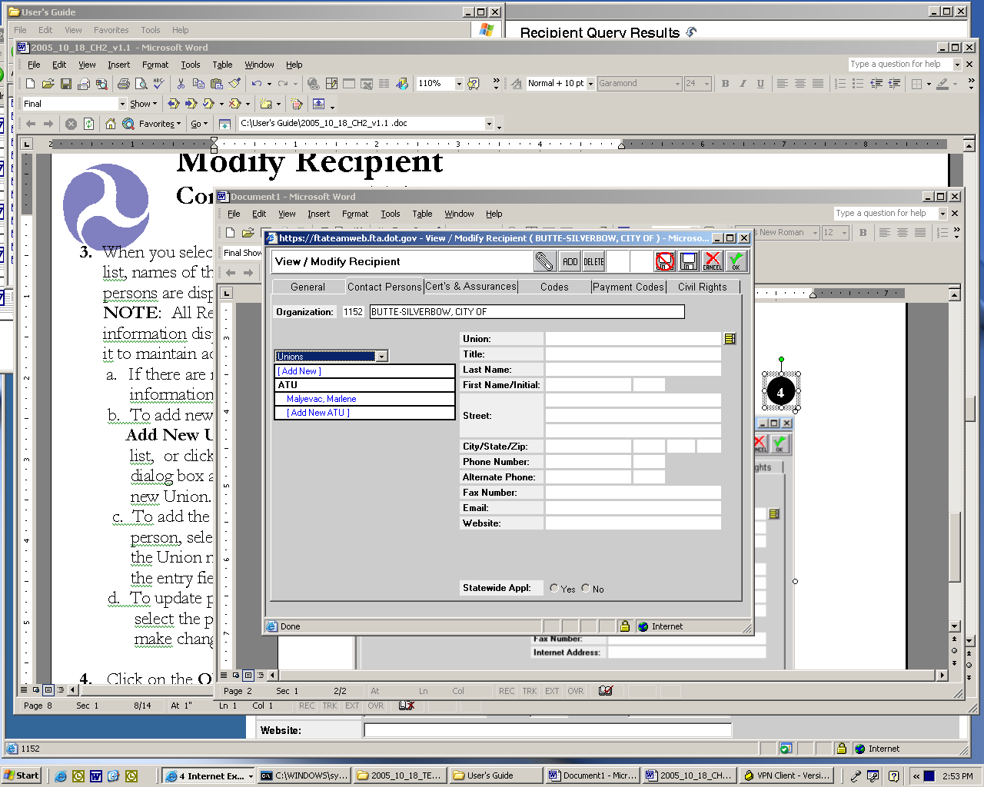The image size is (984, 787).
Task: Open the Favorites dropdown on Web toolbar
Action: point(160,124)
